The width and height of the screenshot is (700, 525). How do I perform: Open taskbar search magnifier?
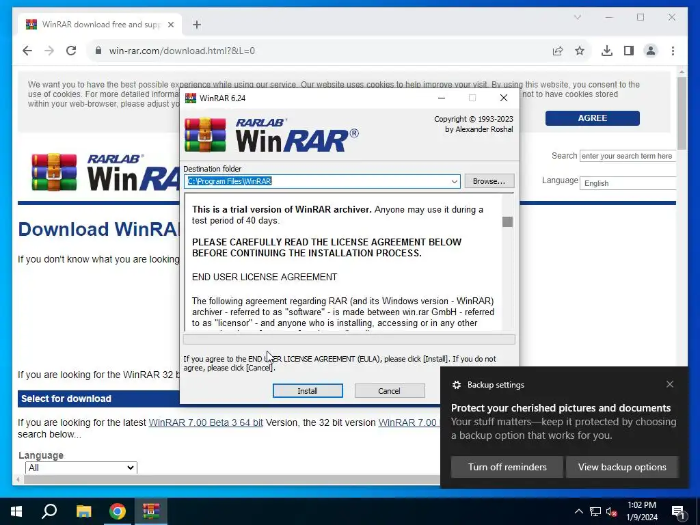49,511
